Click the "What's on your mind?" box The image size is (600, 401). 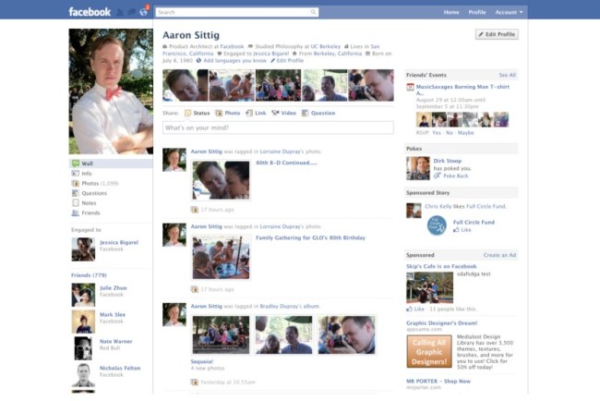[278, 128]
